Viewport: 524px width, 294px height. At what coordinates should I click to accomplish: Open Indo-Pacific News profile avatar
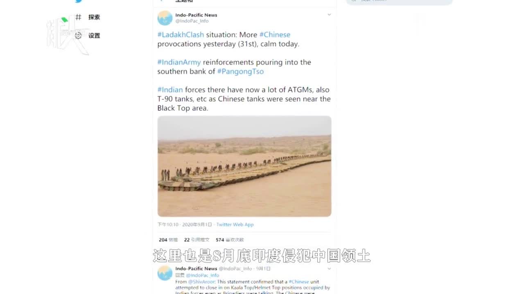165,18
